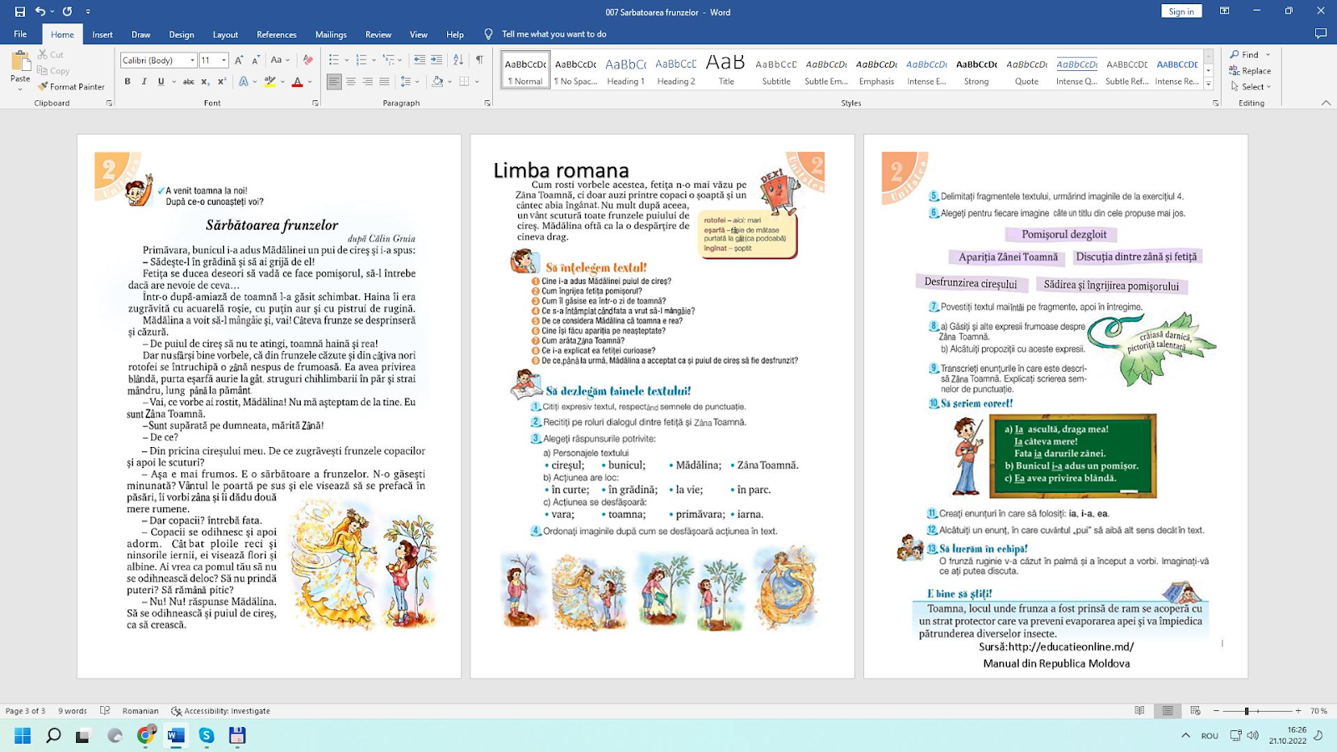Apply subscript formatting
The width and height of the screenshot is (1337, 752).
[206, 82]
